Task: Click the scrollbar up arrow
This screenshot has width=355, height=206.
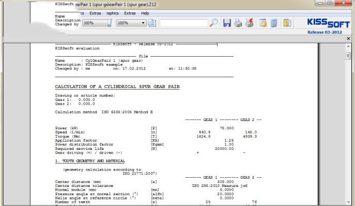Action: coord(348,46)
